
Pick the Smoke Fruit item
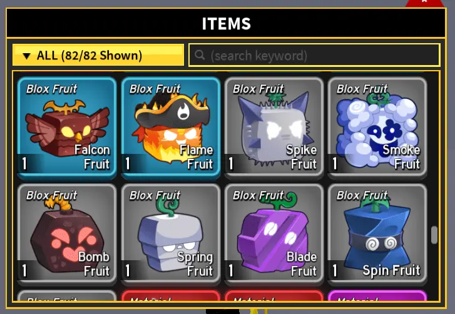point(377,128)
